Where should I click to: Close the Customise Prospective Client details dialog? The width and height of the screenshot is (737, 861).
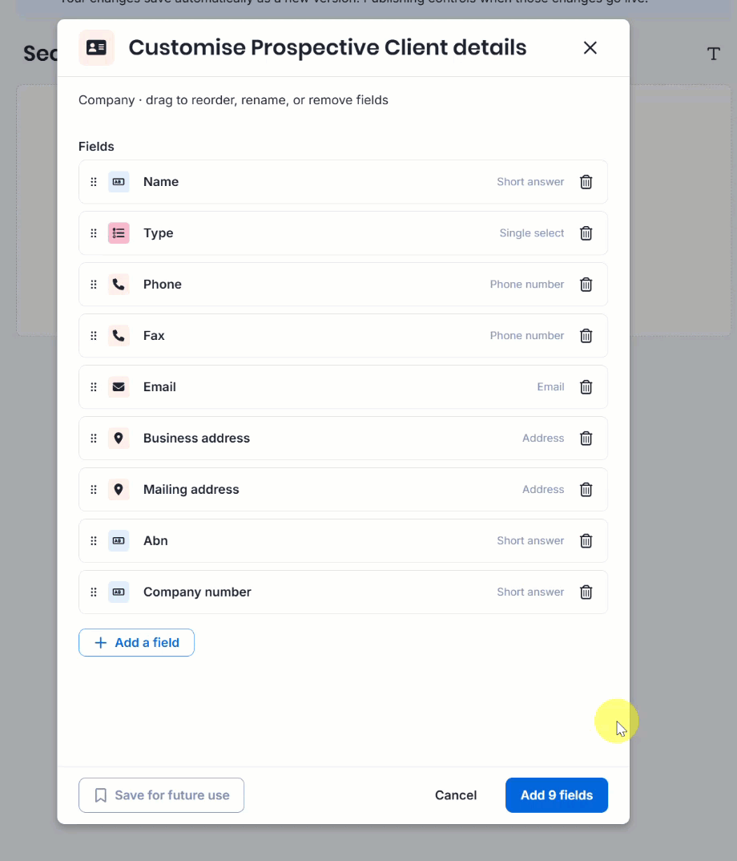point(590,48)
